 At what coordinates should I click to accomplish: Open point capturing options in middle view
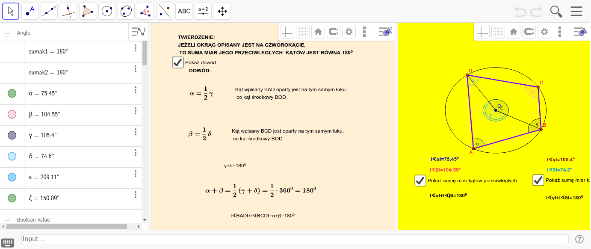coord(333,32)
